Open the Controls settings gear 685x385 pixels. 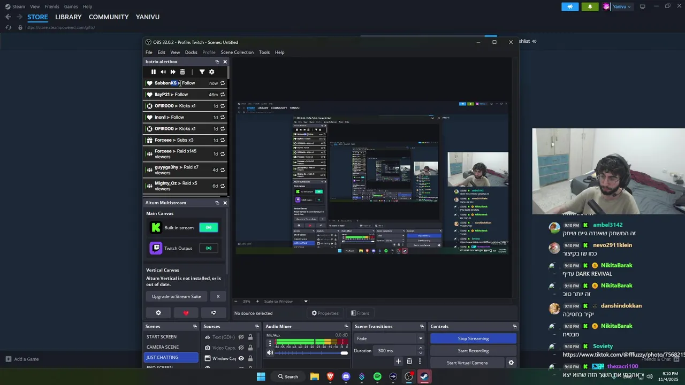click(511, 363)
